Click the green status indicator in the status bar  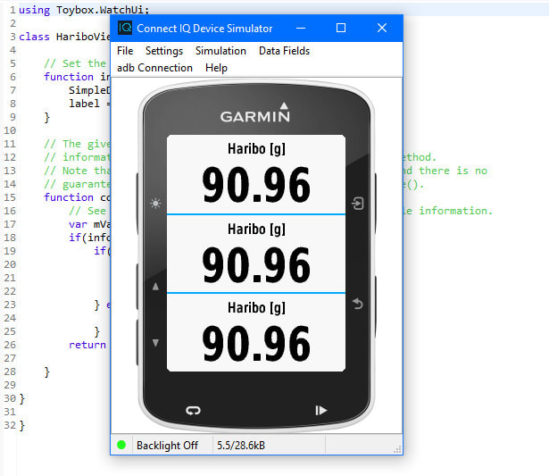pos(121,445)
